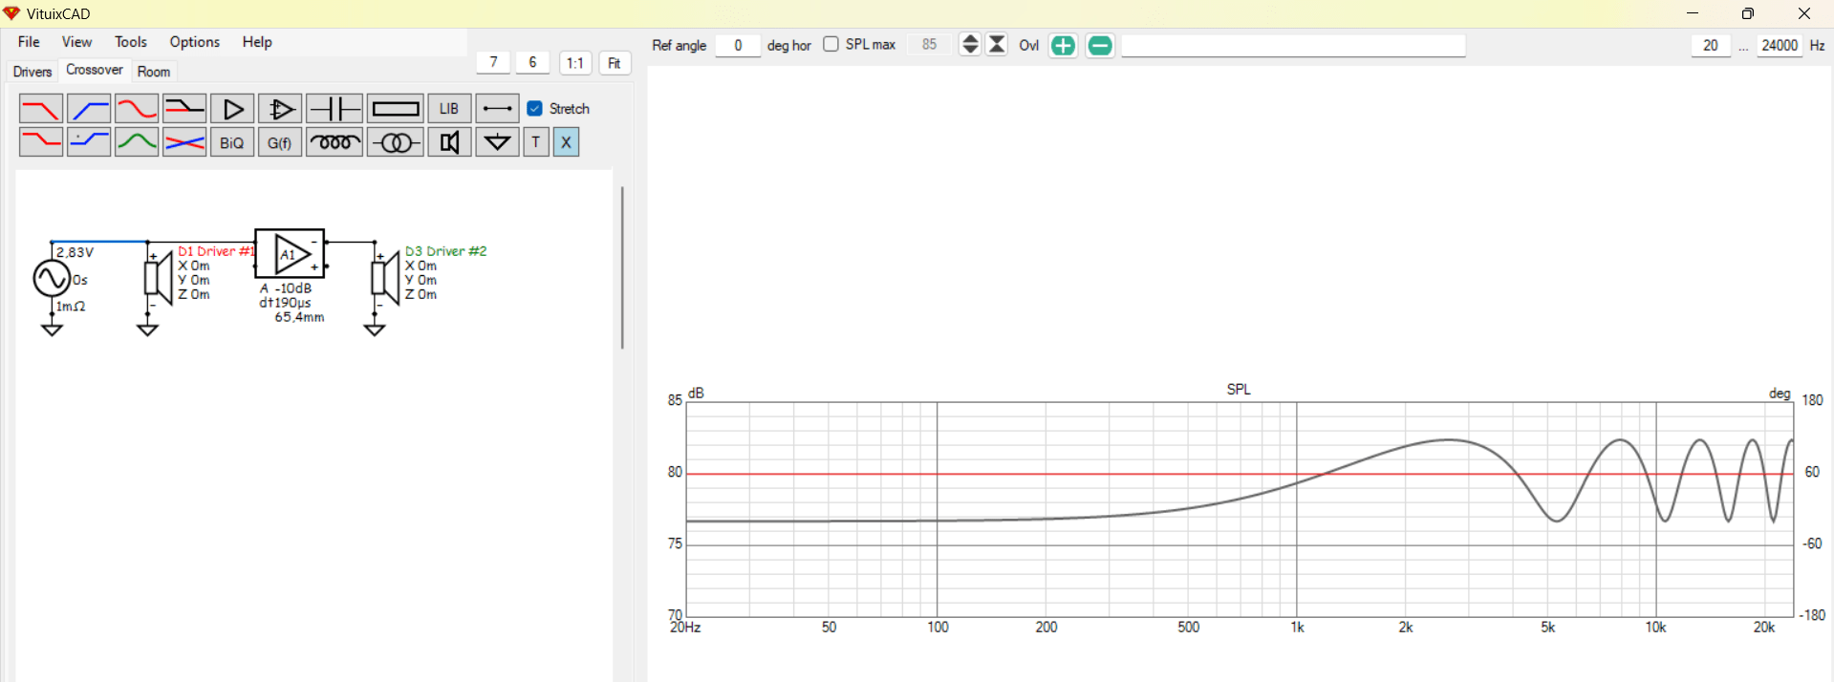The height and width of the screenshot is (682, 1834).
Task: Click the '1mΩ' source resistance label
Action: 72,307
